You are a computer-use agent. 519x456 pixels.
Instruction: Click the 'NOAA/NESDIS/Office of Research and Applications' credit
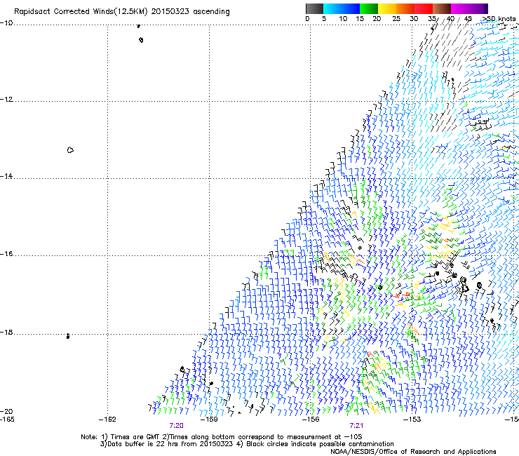[413, 452]
